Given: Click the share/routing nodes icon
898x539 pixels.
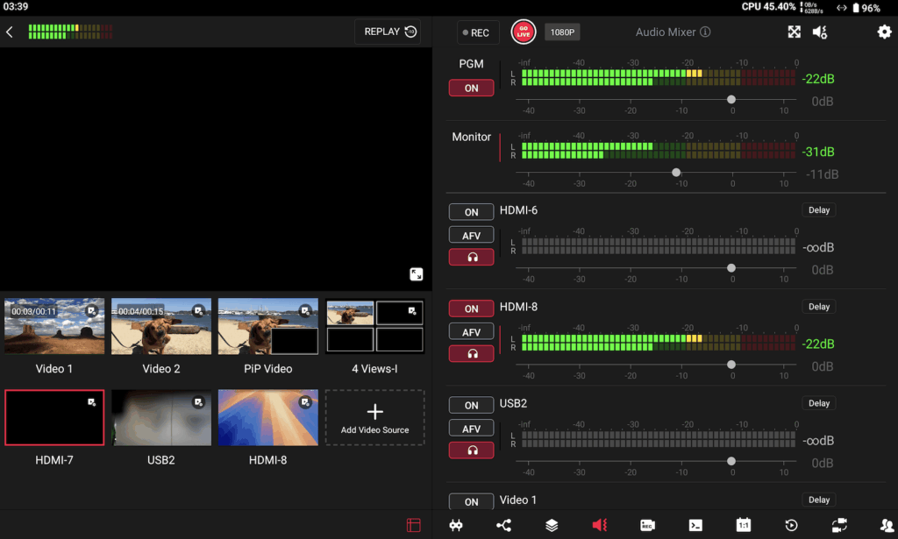Looking at the screenshot, I should (503, 525).
